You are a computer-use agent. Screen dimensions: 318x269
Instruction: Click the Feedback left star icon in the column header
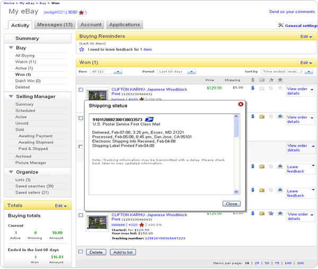click(271, 80)
